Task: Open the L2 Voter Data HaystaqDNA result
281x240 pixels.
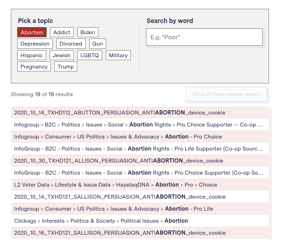Action: 140,185
